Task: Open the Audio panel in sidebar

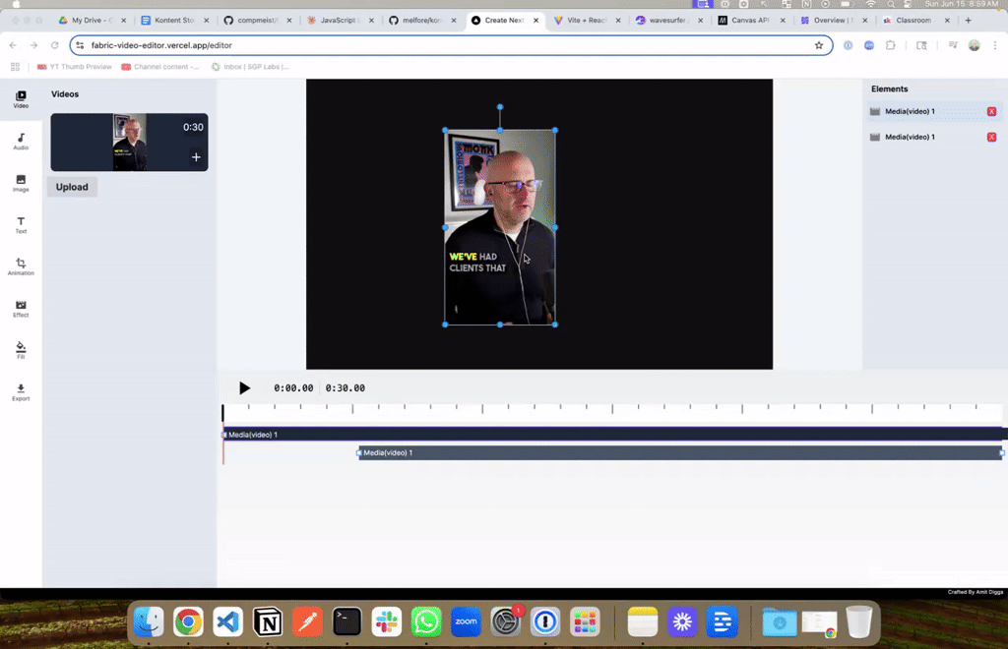Action: tap(21, 142)
